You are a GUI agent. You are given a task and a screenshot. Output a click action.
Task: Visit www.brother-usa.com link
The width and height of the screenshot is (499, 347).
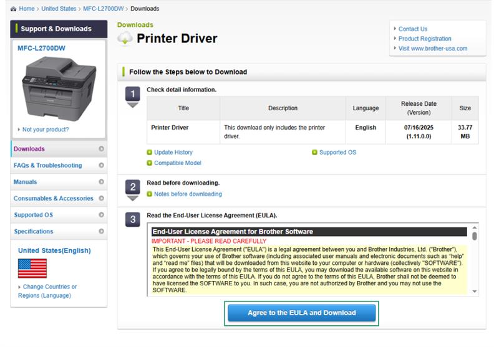click(433, 49)
